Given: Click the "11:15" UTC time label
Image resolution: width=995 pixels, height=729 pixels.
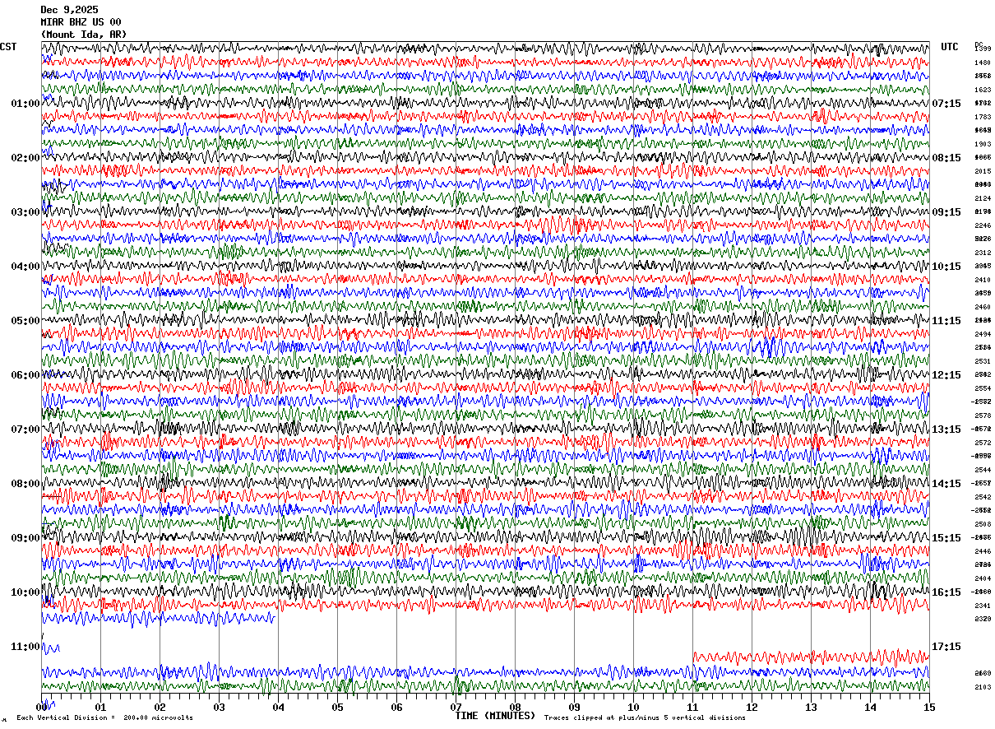Looking at the screenshot, I should (946, 321).
